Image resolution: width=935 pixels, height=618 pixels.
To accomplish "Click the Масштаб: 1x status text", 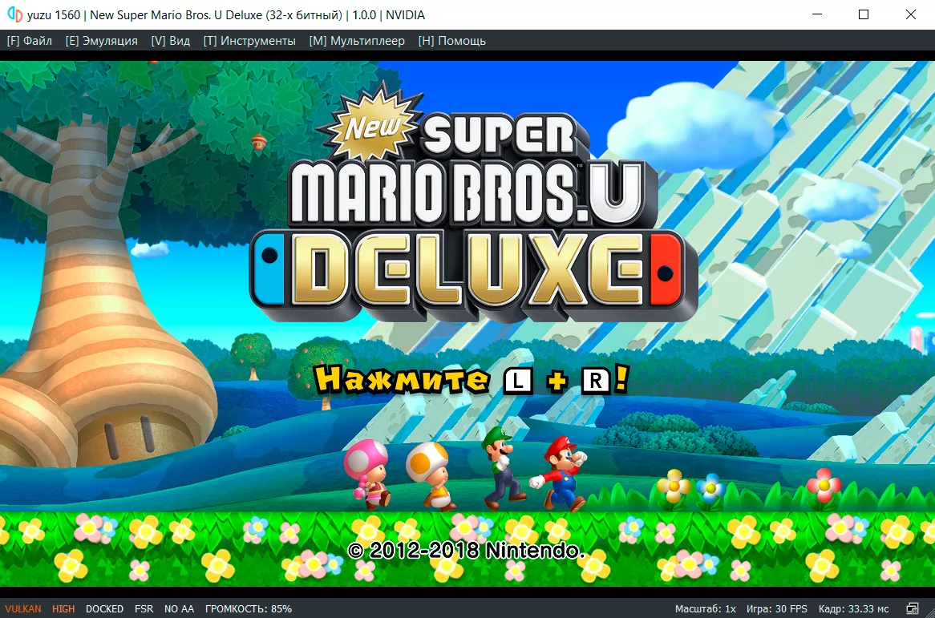I will pyautogui.click(x=706, y=608).
